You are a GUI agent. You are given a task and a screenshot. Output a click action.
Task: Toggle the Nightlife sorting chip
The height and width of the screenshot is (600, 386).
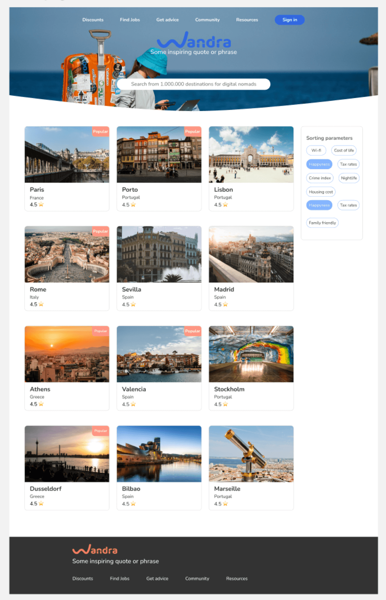point(349,178)
